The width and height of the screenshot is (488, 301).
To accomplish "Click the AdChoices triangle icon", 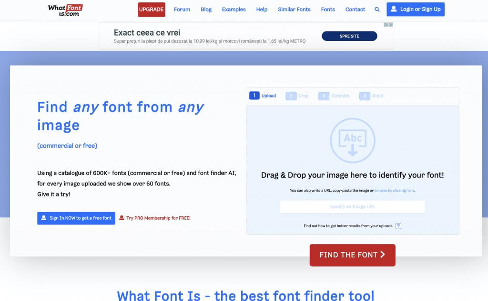I will 386,25.
